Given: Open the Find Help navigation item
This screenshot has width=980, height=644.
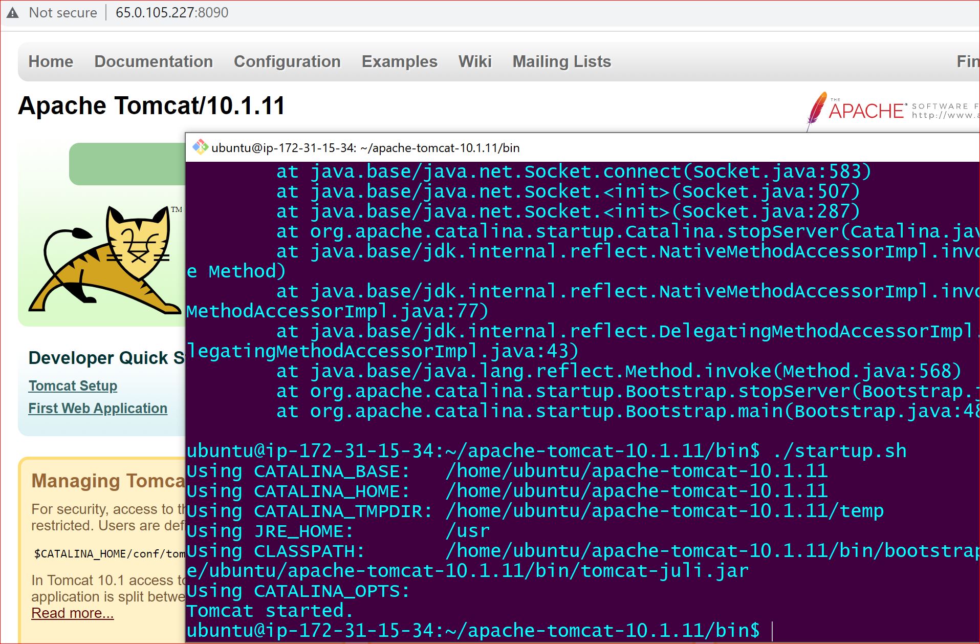Looking at the screenshot, I should (x=967, y=61).
